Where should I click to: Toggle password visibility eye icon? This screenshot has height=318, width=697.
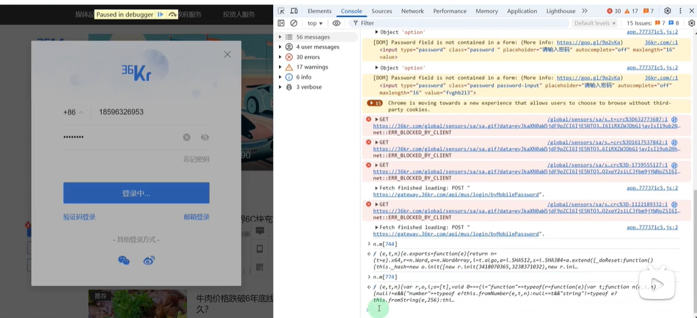click(205, 137)
